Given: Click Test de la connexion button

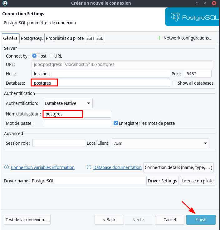Looking at the screenshot, I should [27, 220].
